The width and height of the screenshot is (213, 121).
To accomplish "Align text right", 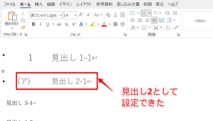I will pyautogui.click(x=147, y=20).
